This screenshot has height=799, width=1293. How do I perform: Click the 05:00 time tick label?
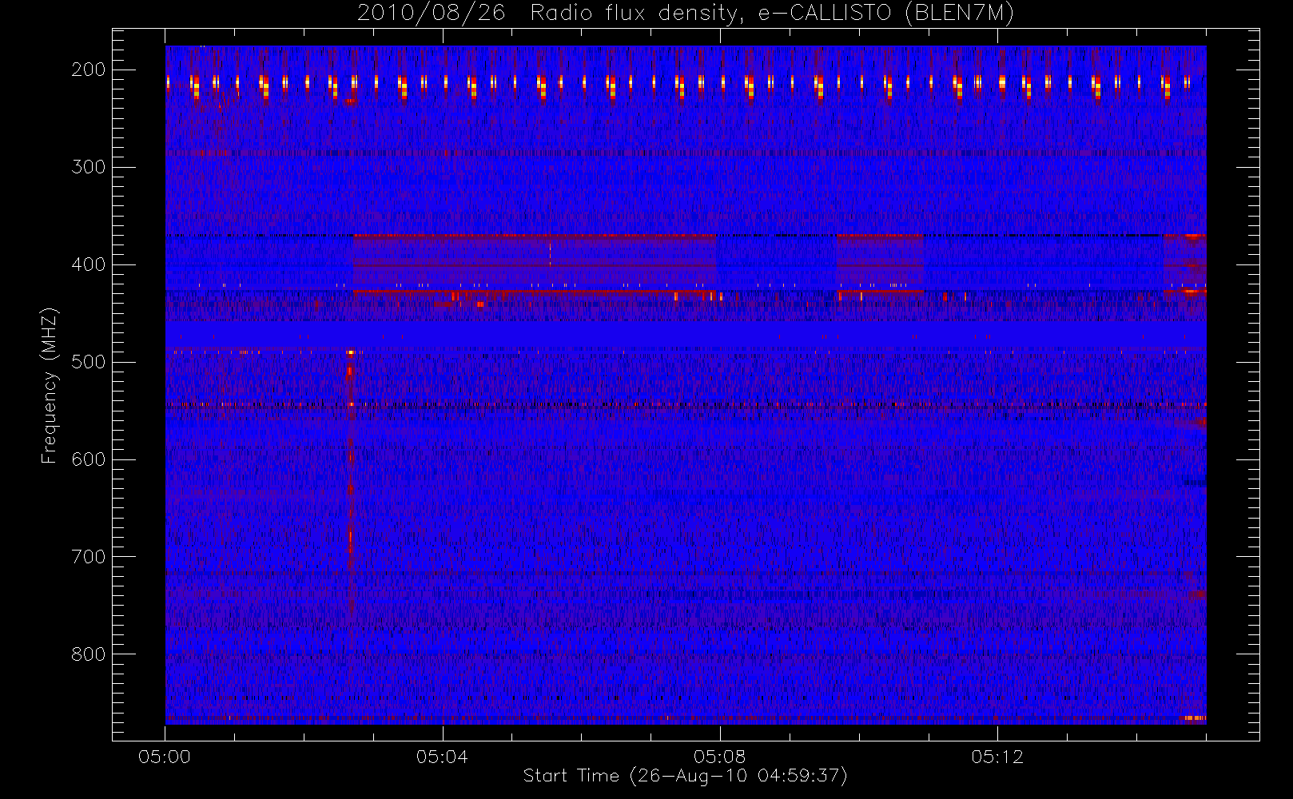pyautogui.click(x=165, y=757)
